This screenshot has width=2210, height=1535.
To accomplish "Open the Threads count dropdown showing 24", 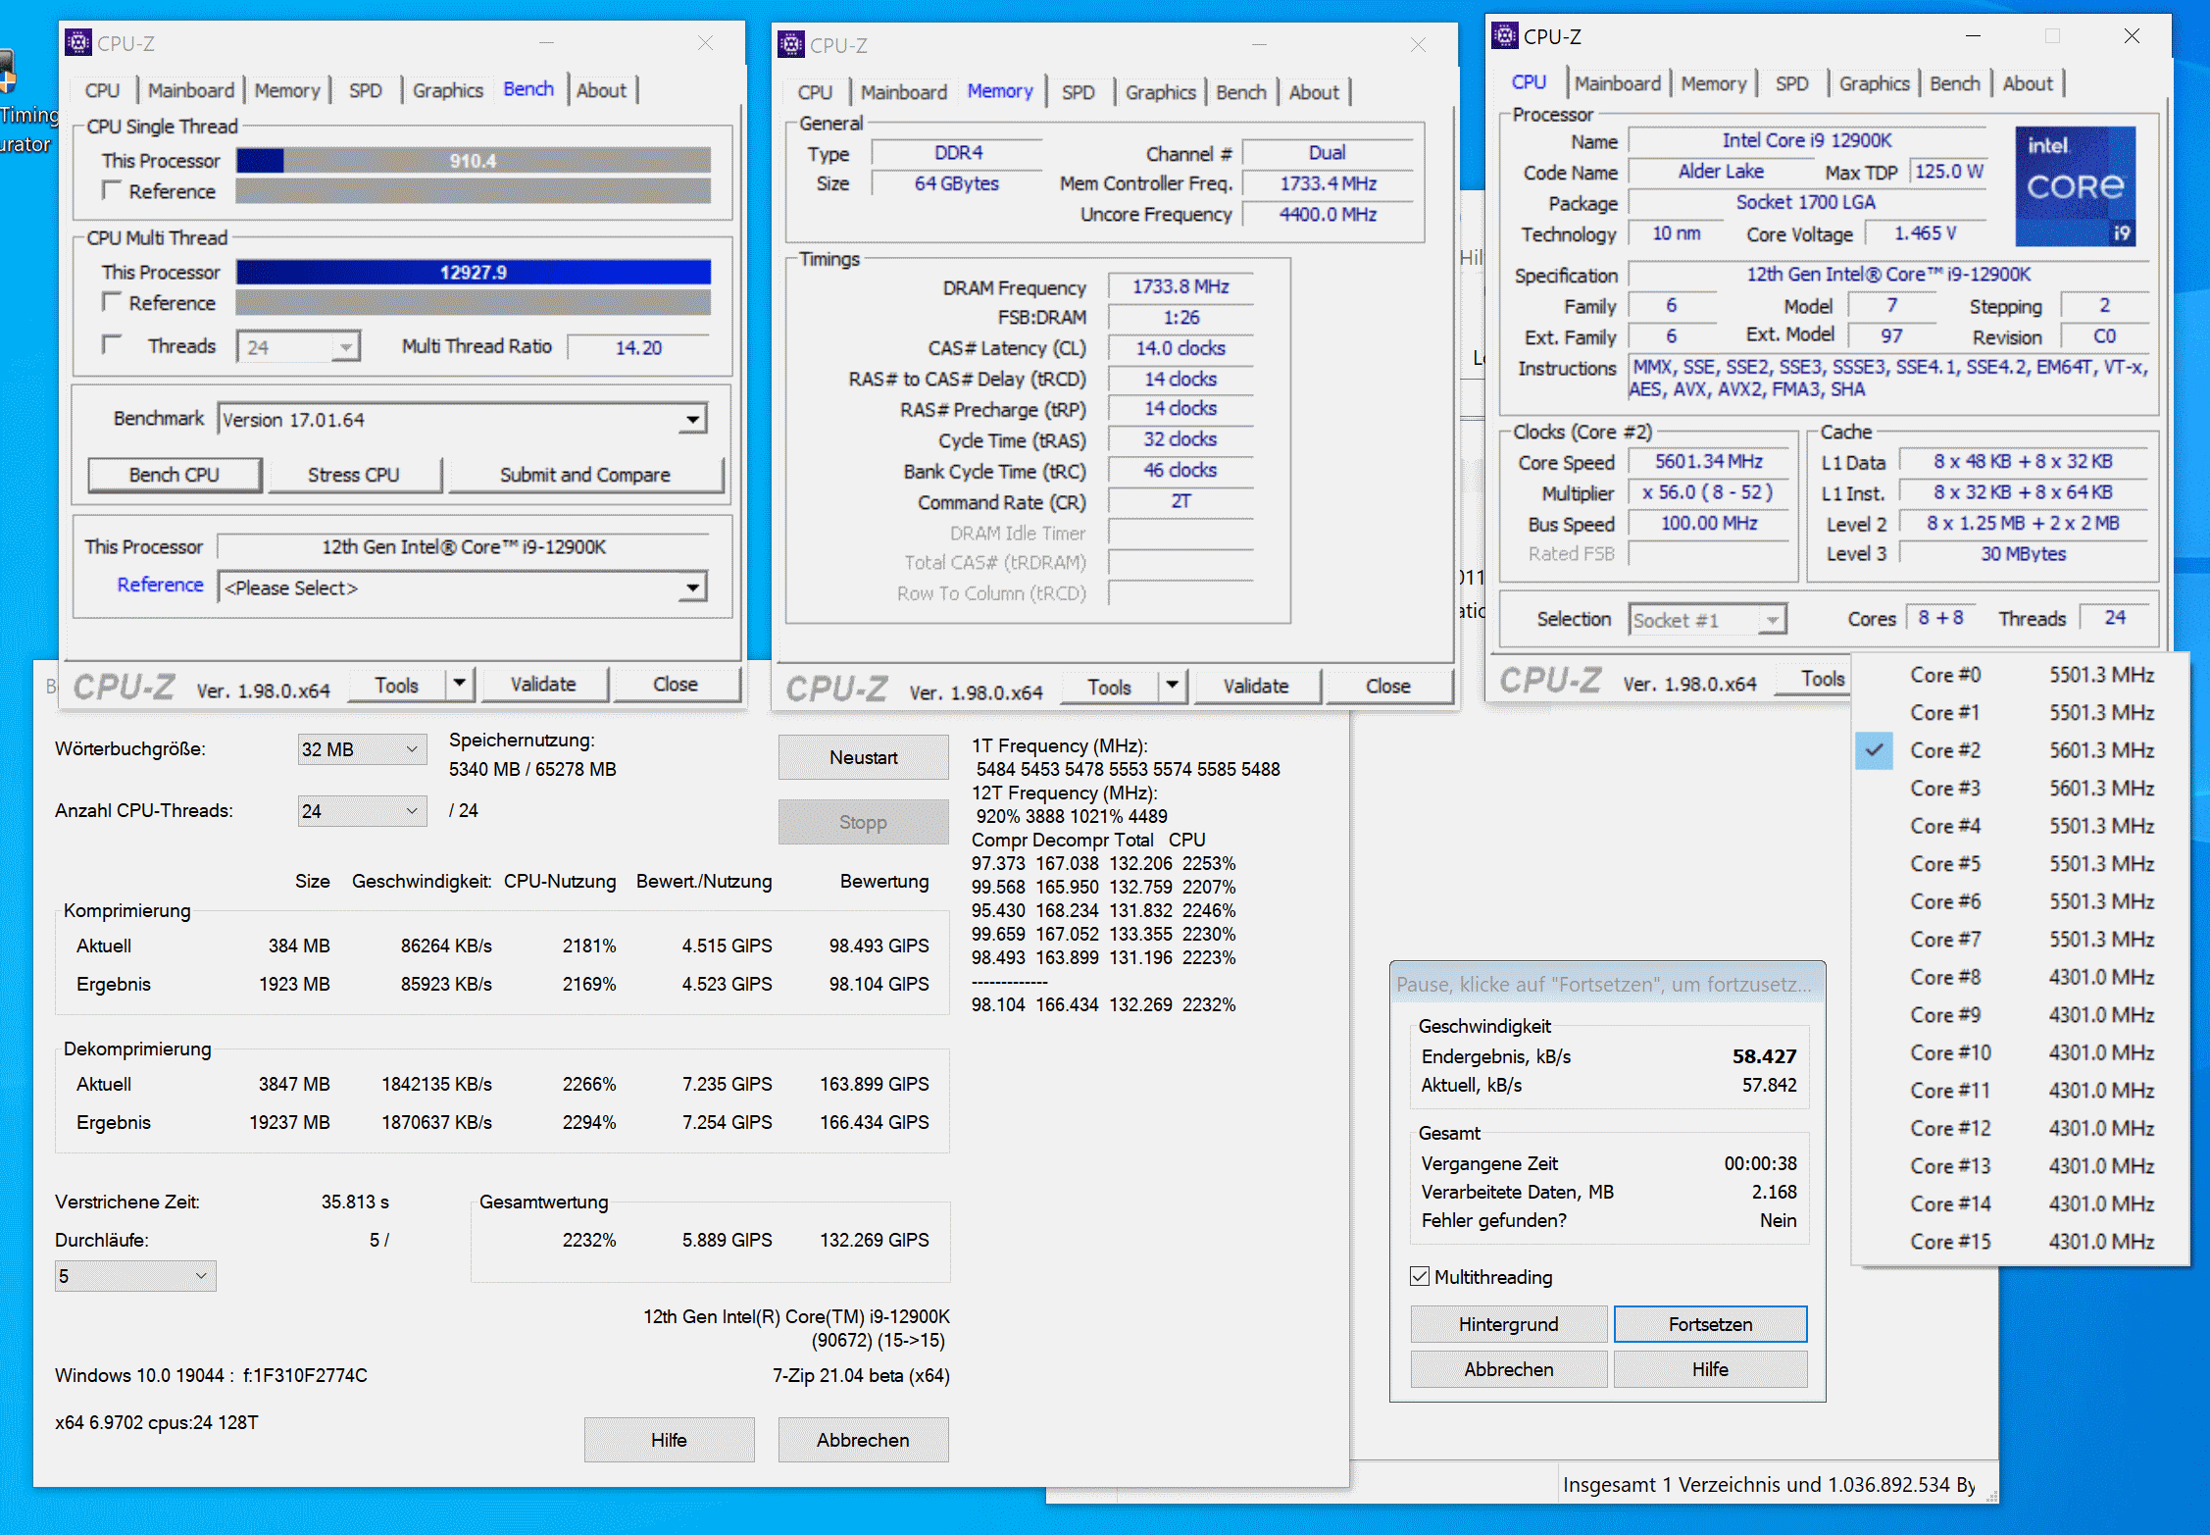I will [299, 347].
